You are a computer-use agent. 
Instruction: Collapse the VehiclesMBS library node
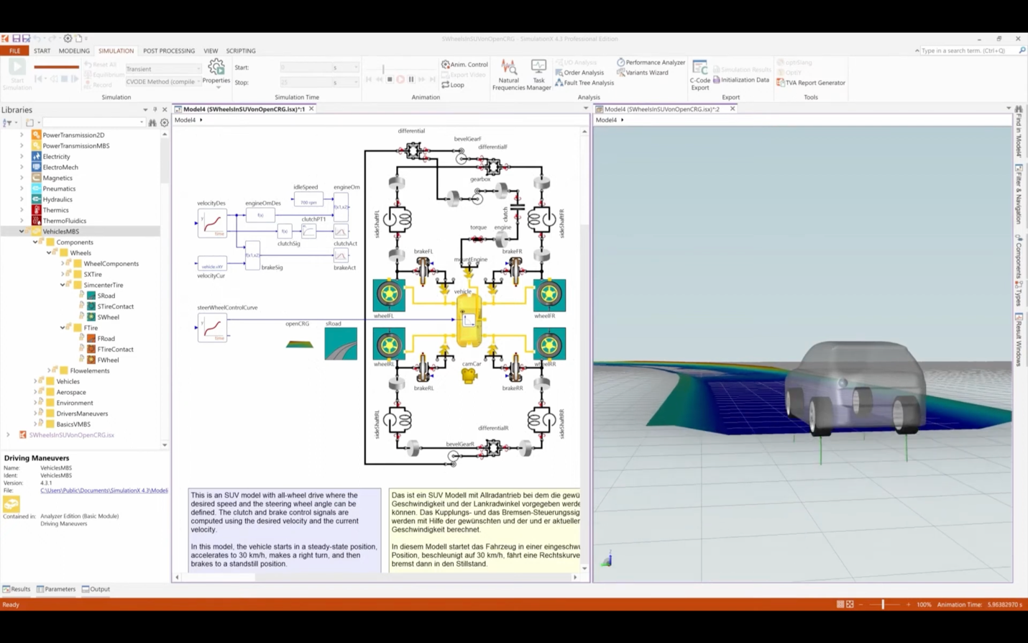pyautogui.click(x=22, y=232)
